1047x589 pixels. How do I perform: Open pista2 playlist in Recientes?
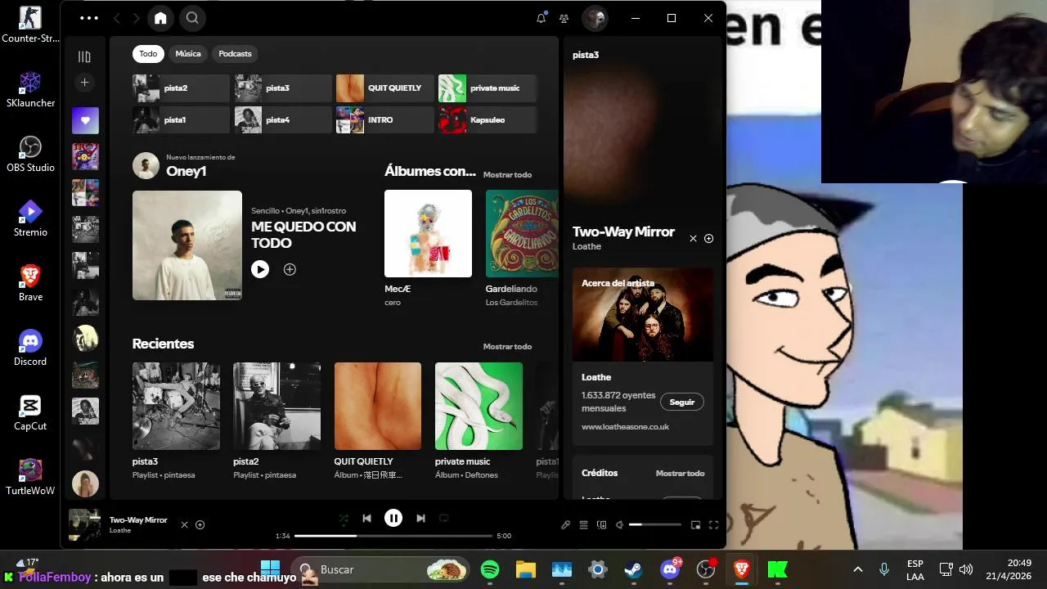276,421
